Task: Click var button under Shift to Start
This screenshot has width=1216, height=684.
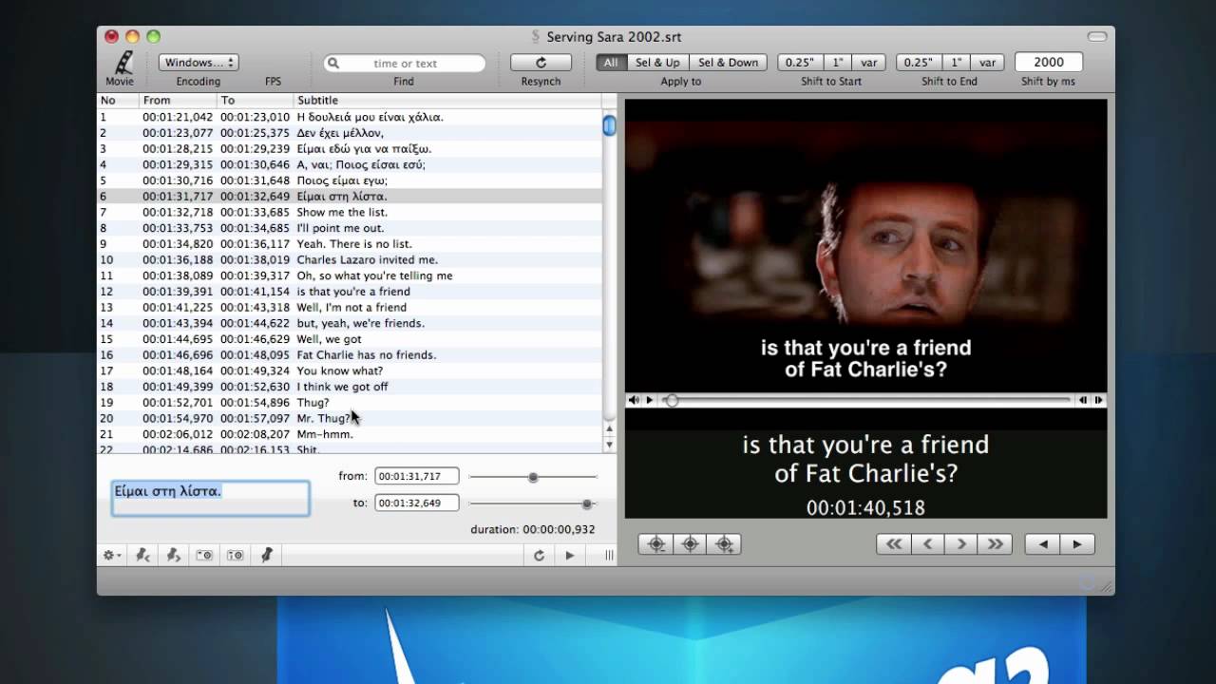Action: tap(869, 63)
